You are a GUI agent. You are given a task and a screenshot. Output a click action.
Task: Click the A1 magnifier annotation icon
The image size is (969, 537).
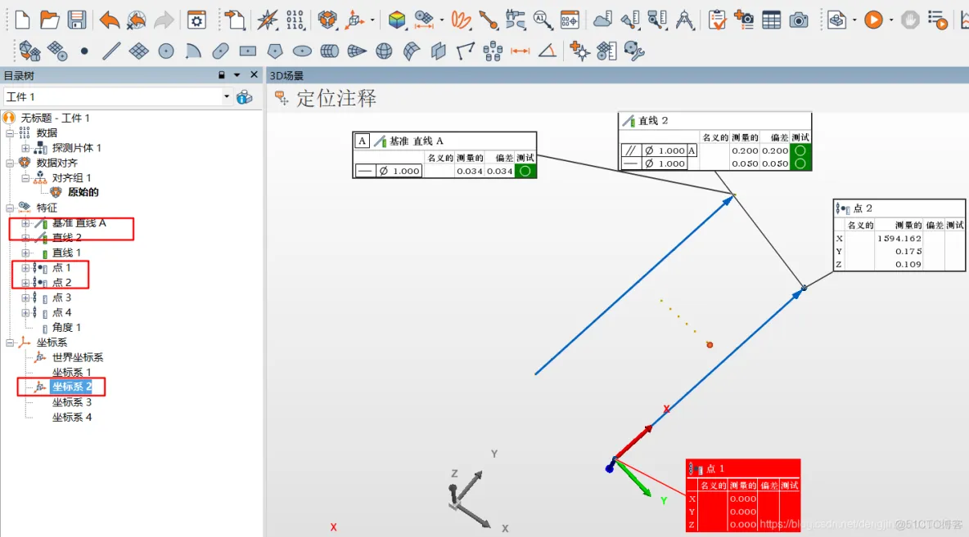click(x=543, y=20)
